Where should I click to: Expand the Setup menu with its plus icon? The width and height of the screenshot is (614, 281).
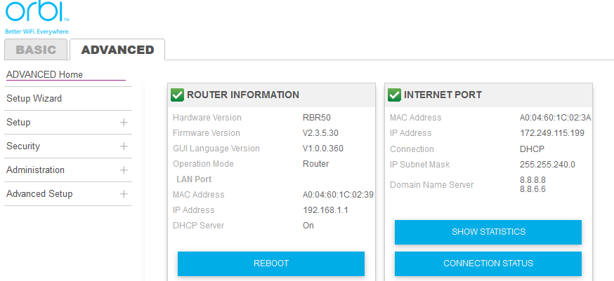[x=124, y=123]
